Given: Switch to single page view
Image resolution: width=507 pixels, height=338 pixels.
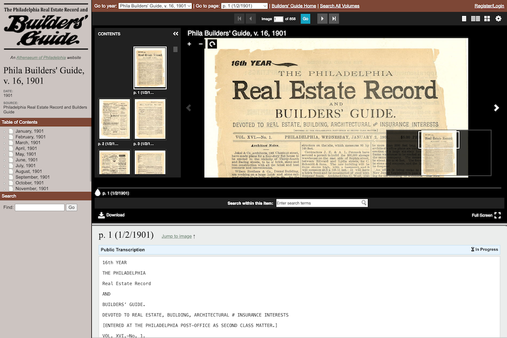Looking at the screenshot, I should pos(464,19).
